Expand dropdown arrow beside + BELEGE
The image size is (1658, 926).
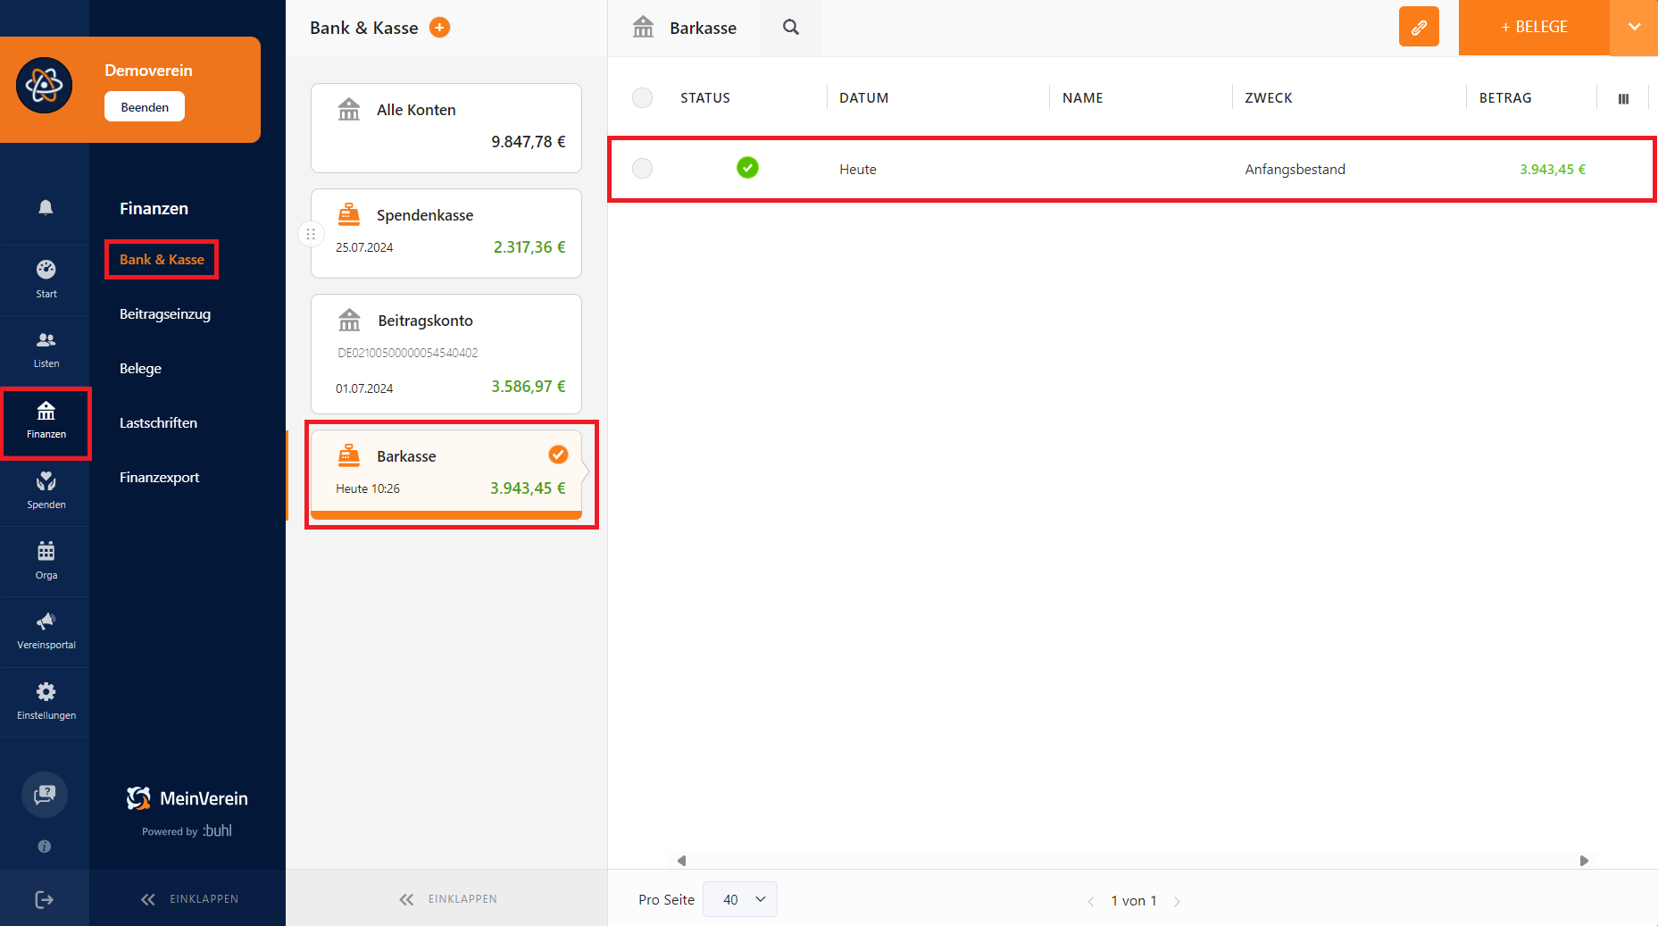pos(1634,27)
